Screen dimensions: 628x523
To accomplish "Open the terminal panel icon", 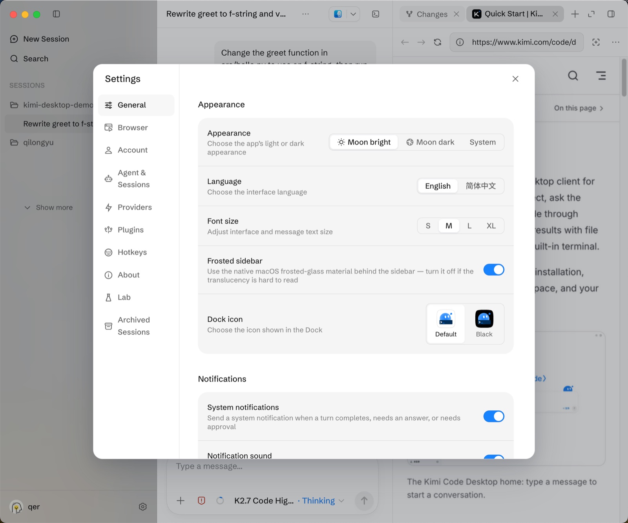I will click(x=376, y=14).
